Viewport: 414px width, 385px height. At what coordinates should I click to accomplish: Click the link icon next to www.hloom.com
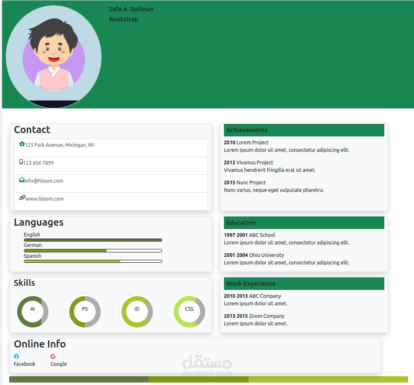point(22,198)
